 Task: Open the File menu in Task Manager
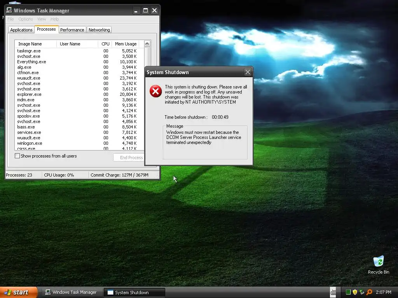point(10,19)
